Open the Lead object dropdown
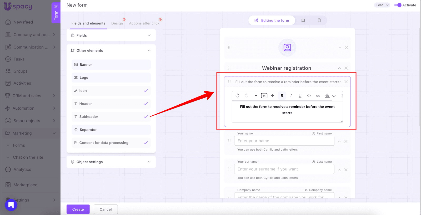Image resolution: width=421 pixels, height=215 pixels. point(382,5)
